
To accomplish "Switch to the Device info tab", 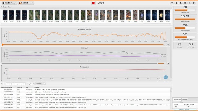I will [177, 99].
